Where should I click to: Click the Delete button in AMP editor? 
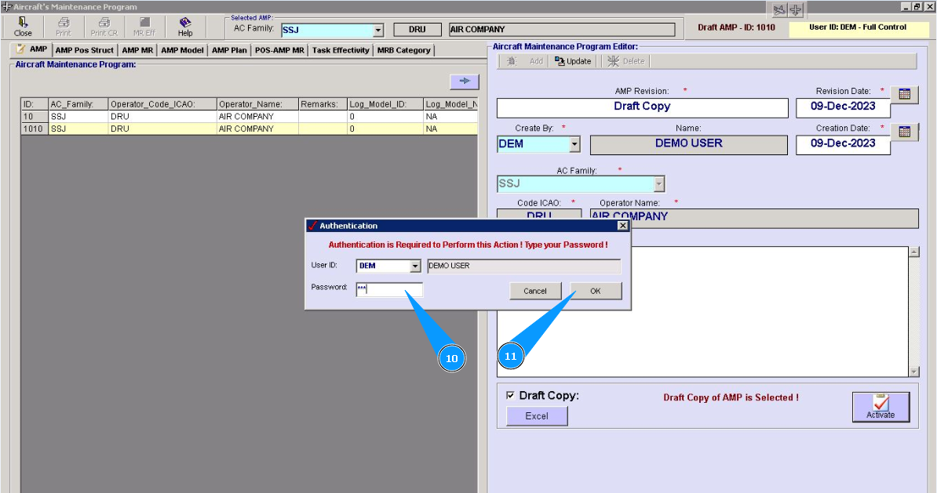tap(626, 61)
